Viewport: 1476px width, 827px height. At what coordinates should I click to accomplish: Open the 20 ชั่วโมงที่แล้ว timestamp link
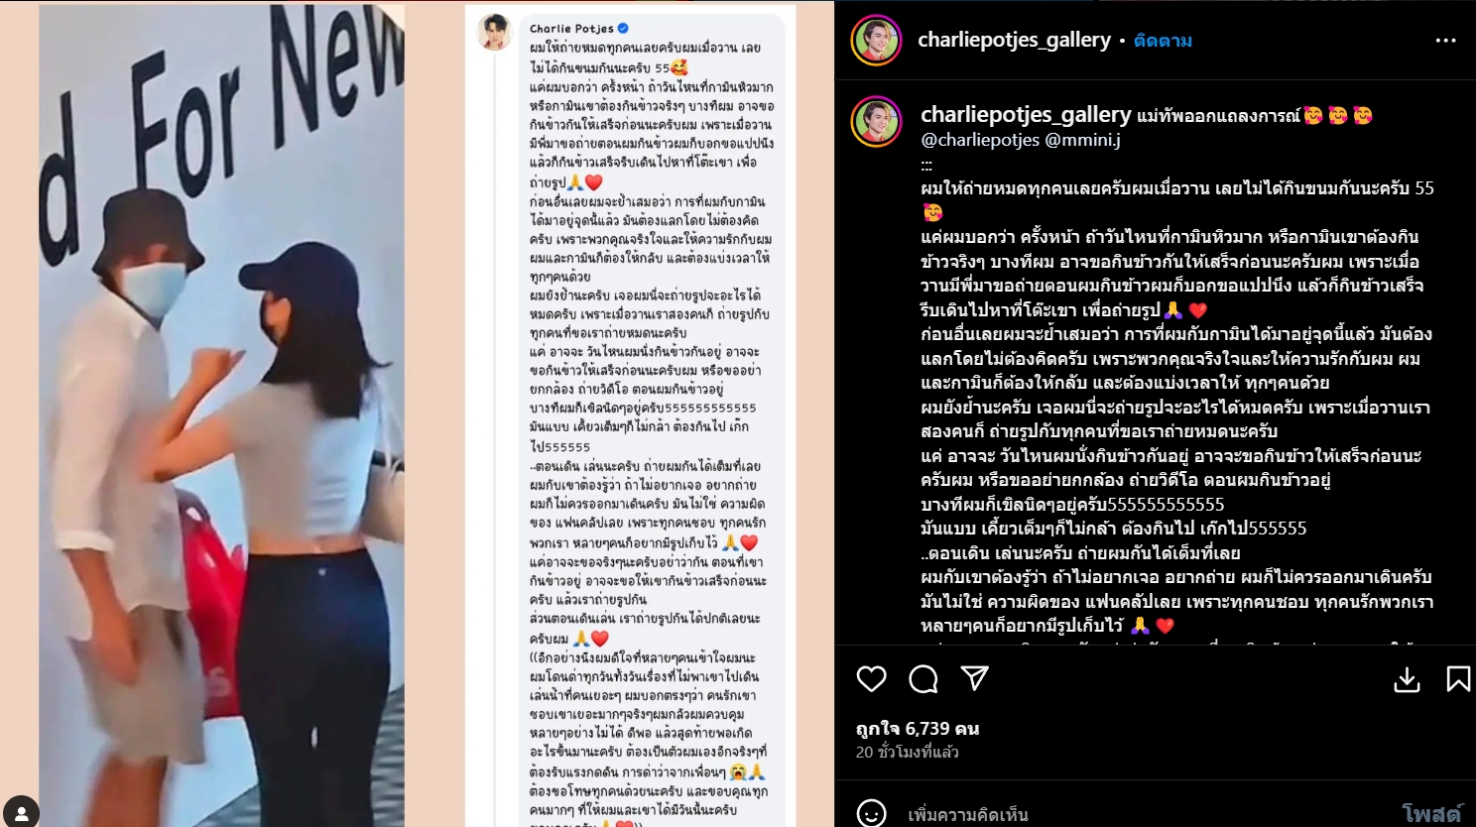[x=908, y=753]
